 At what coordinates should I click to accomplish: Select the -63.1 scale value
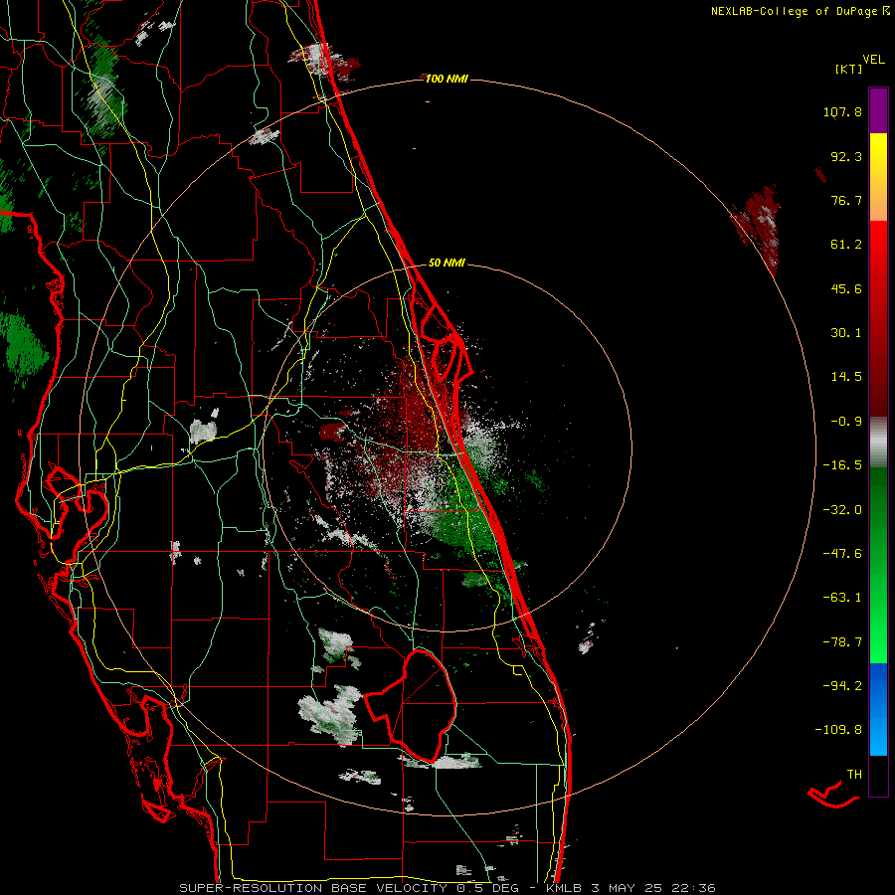[842, 598]
